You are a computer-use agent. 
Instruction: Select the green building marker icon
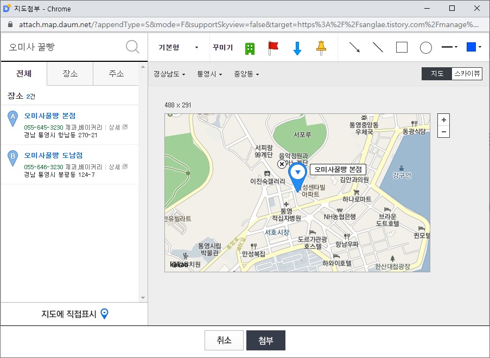click(x=250, y=48)
